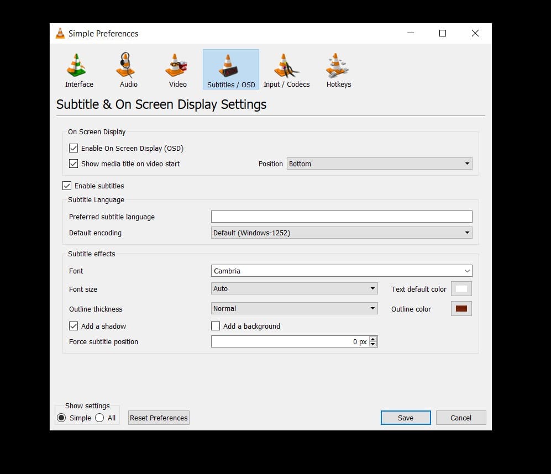Check Add a background

[216, 326]
